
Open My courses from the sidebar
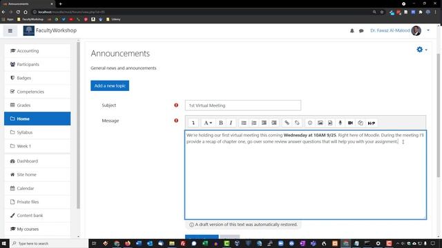[x=37, y=229]
